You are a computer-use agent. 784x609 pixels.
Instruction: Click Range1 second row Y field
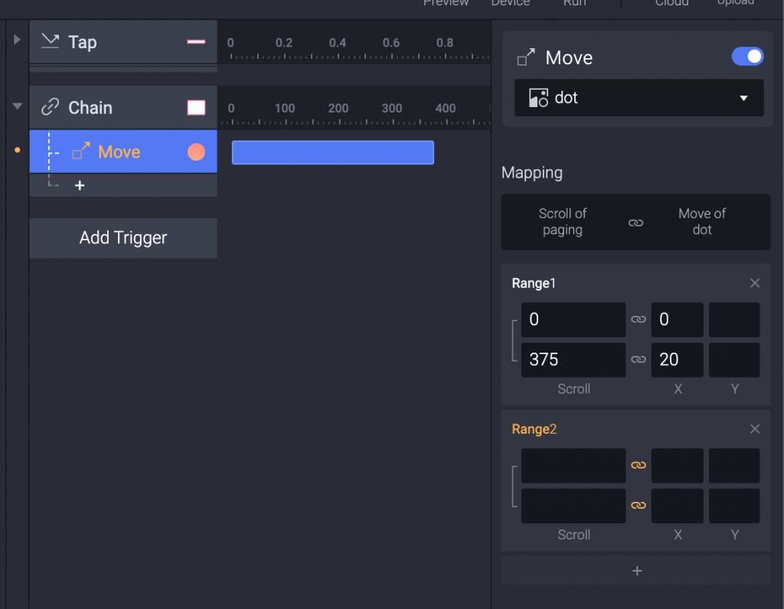click(x=734, y=360)
